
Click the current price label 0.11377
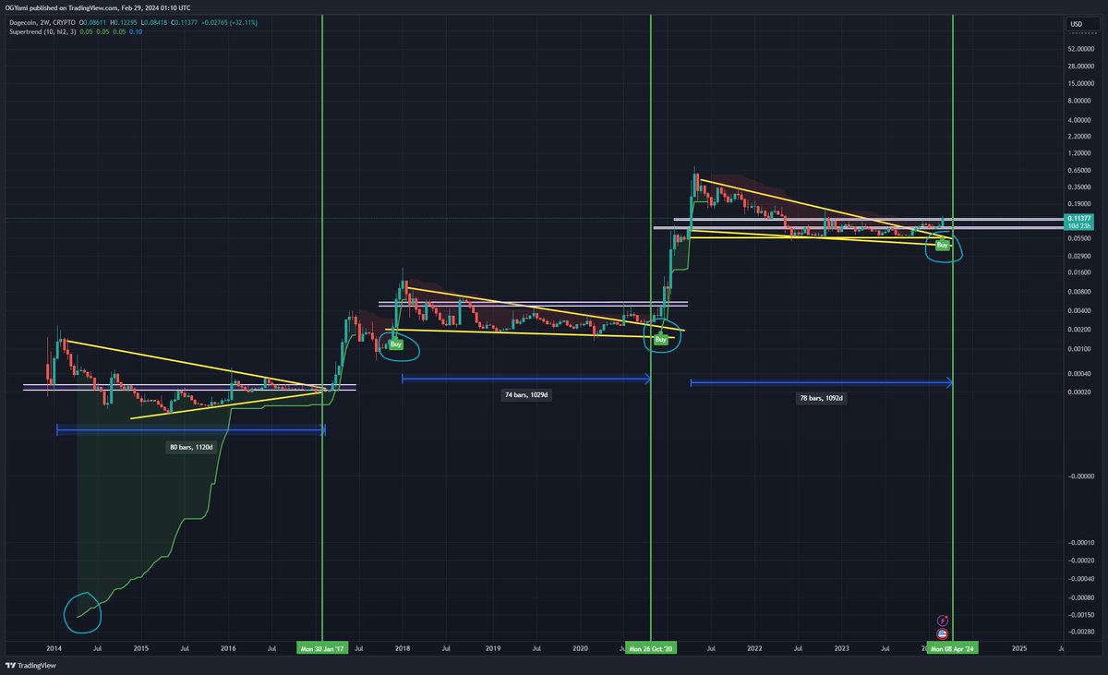point(1080,219)
